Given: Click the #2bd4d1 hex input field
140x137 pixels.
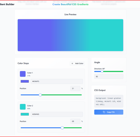Looking at the screenshot, I should pos(57,114).
